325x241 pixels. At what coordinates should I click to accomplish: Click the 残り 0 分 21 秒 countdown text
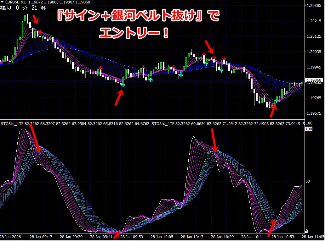(x=23, y=8)
